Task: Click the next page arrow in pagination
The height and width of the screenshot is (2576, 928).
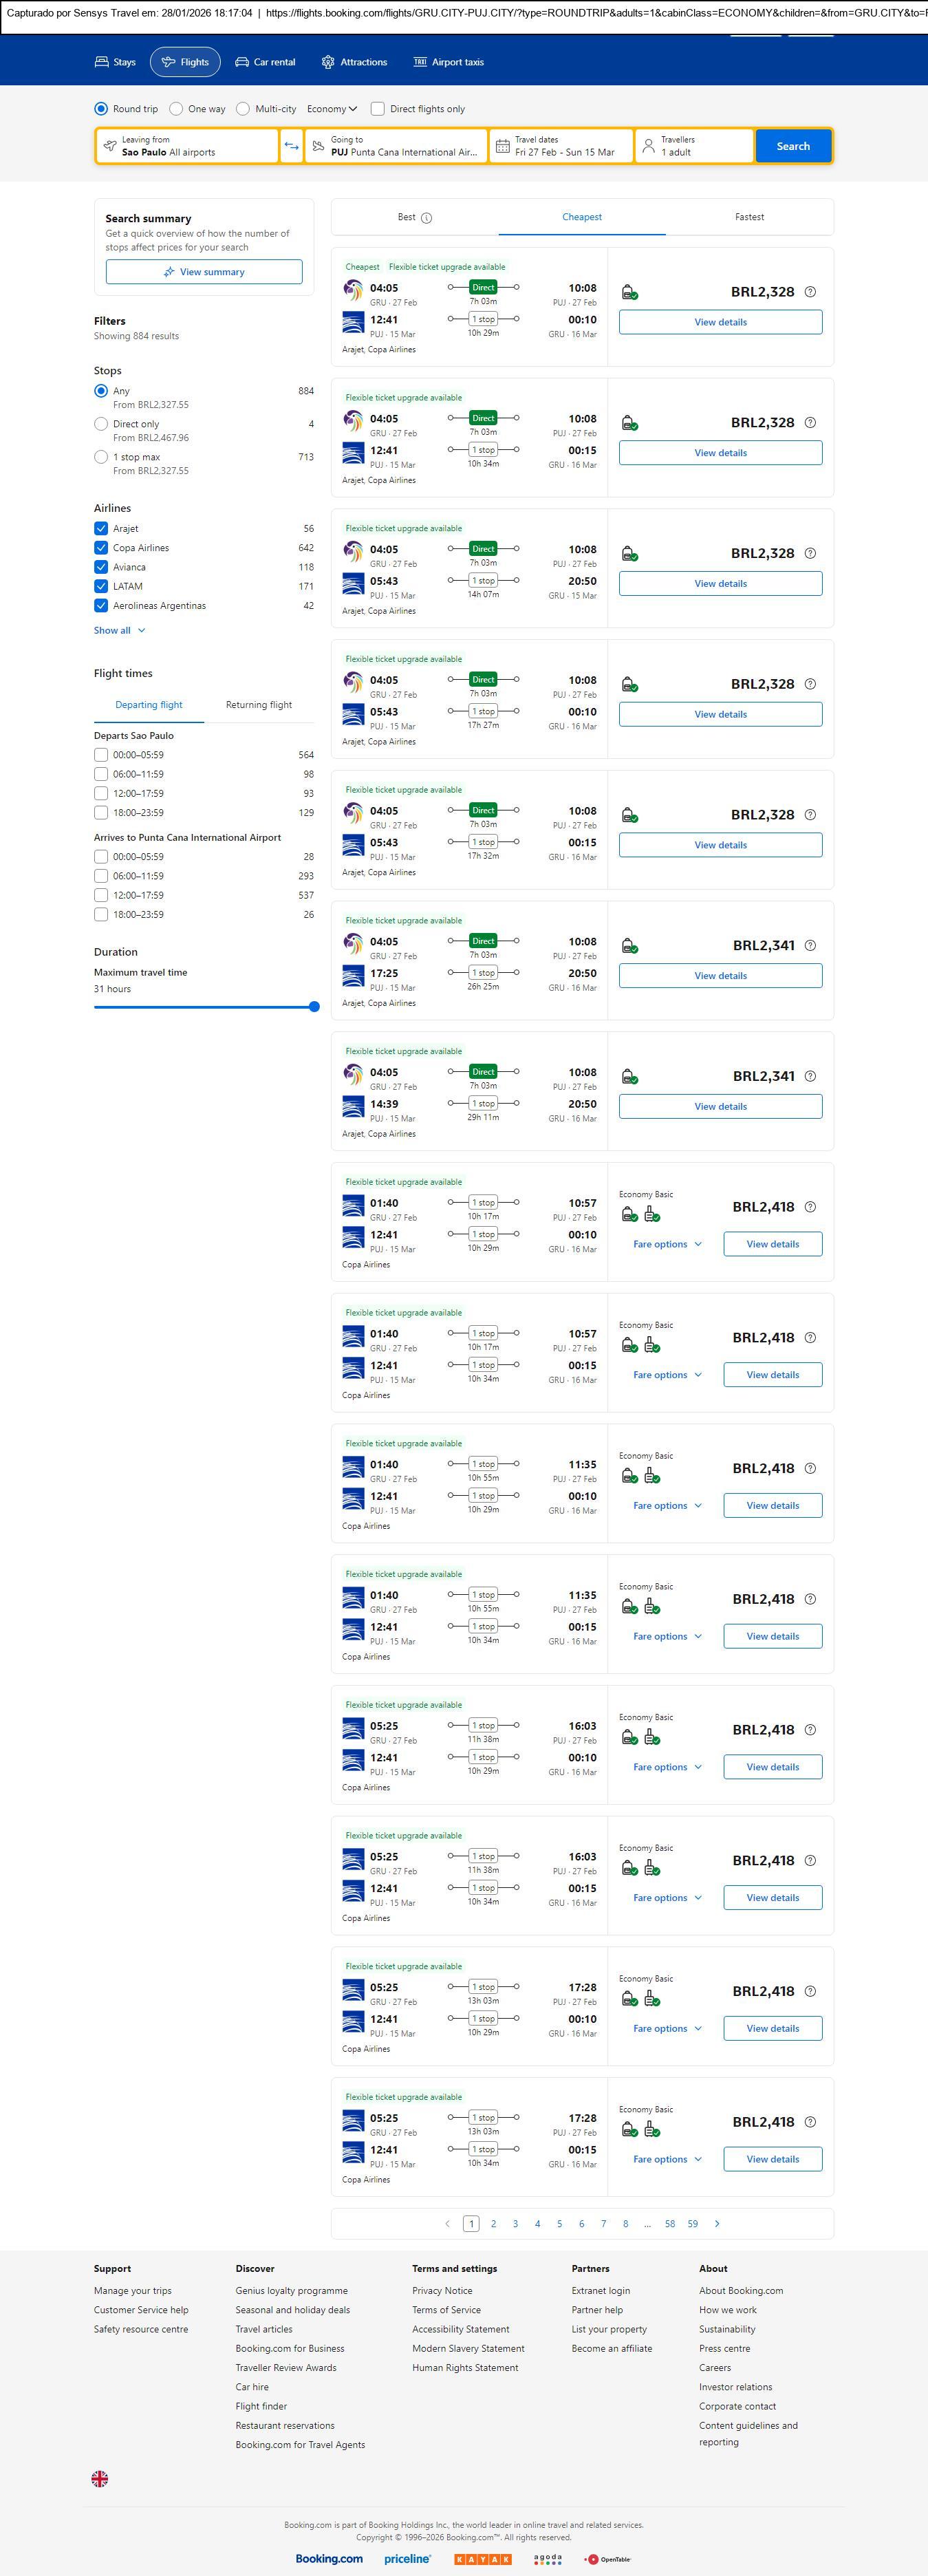Action: pyautogui.click(x=717, y=2223)
